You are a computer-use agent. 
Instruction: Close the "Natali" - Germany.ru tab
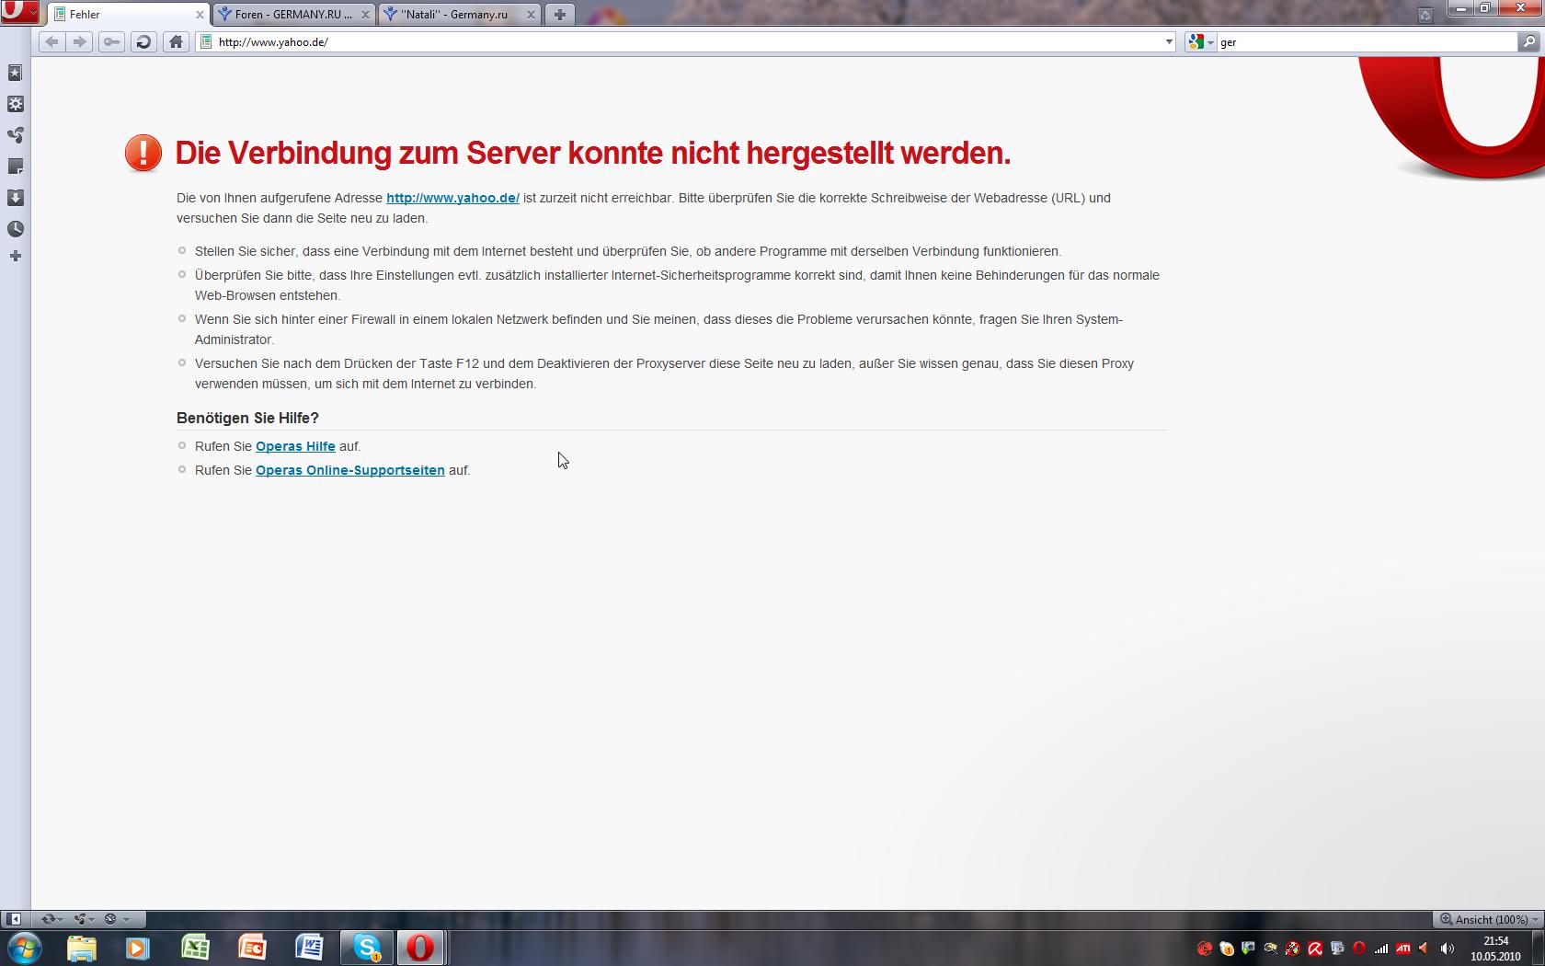(531, 15)
